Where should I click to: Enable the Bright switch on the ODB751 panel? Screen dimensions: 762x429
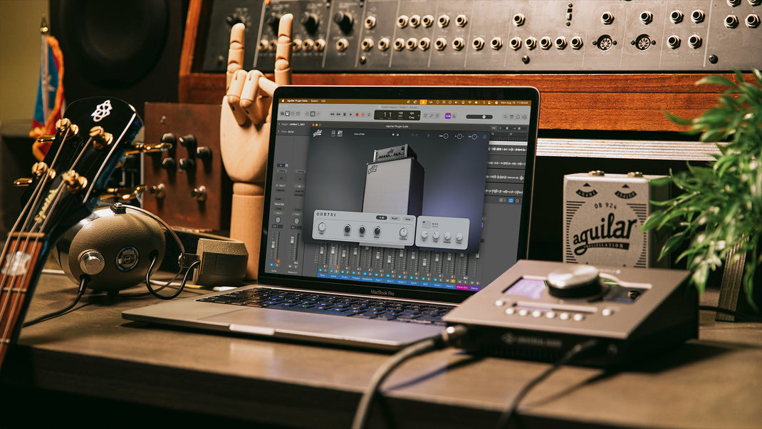[394, 218]
